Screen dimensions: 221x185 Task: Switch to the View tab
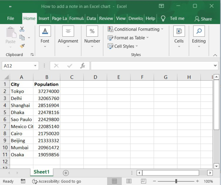[x=121, y=18]
